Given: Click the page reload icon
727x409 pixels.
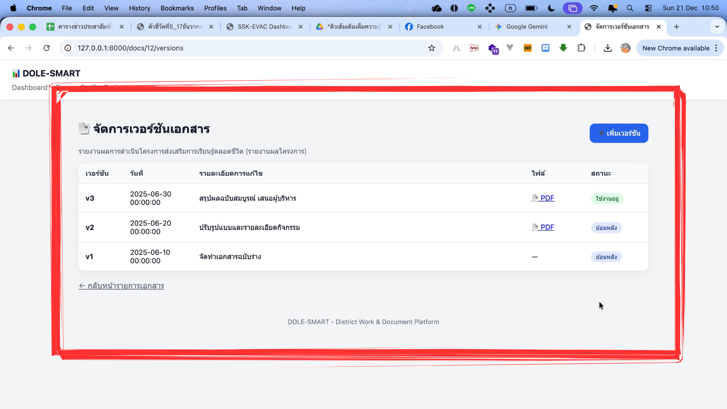Looking at the screenshot, I should click(x=47, y=48).
